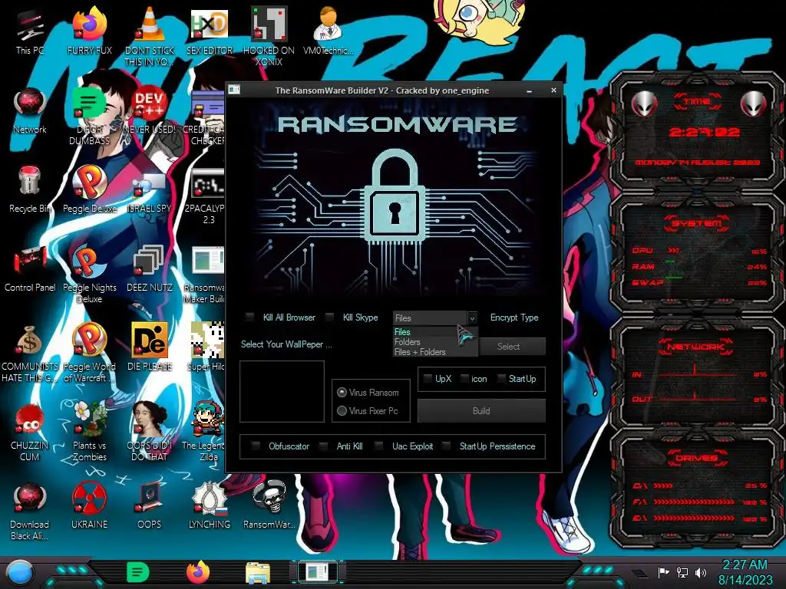Choose Files from the dropdown list
This screenshot has height=589, width=786.
pyautogui.click(x=435, y=331)
